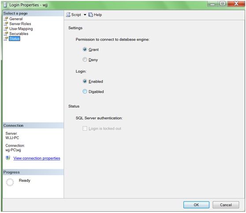246x213 pixels.
Task: Click the wjj-PC\wjj connection text
Action: 13,150
